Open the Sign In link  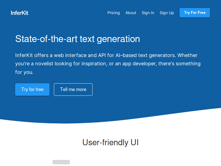148,13
